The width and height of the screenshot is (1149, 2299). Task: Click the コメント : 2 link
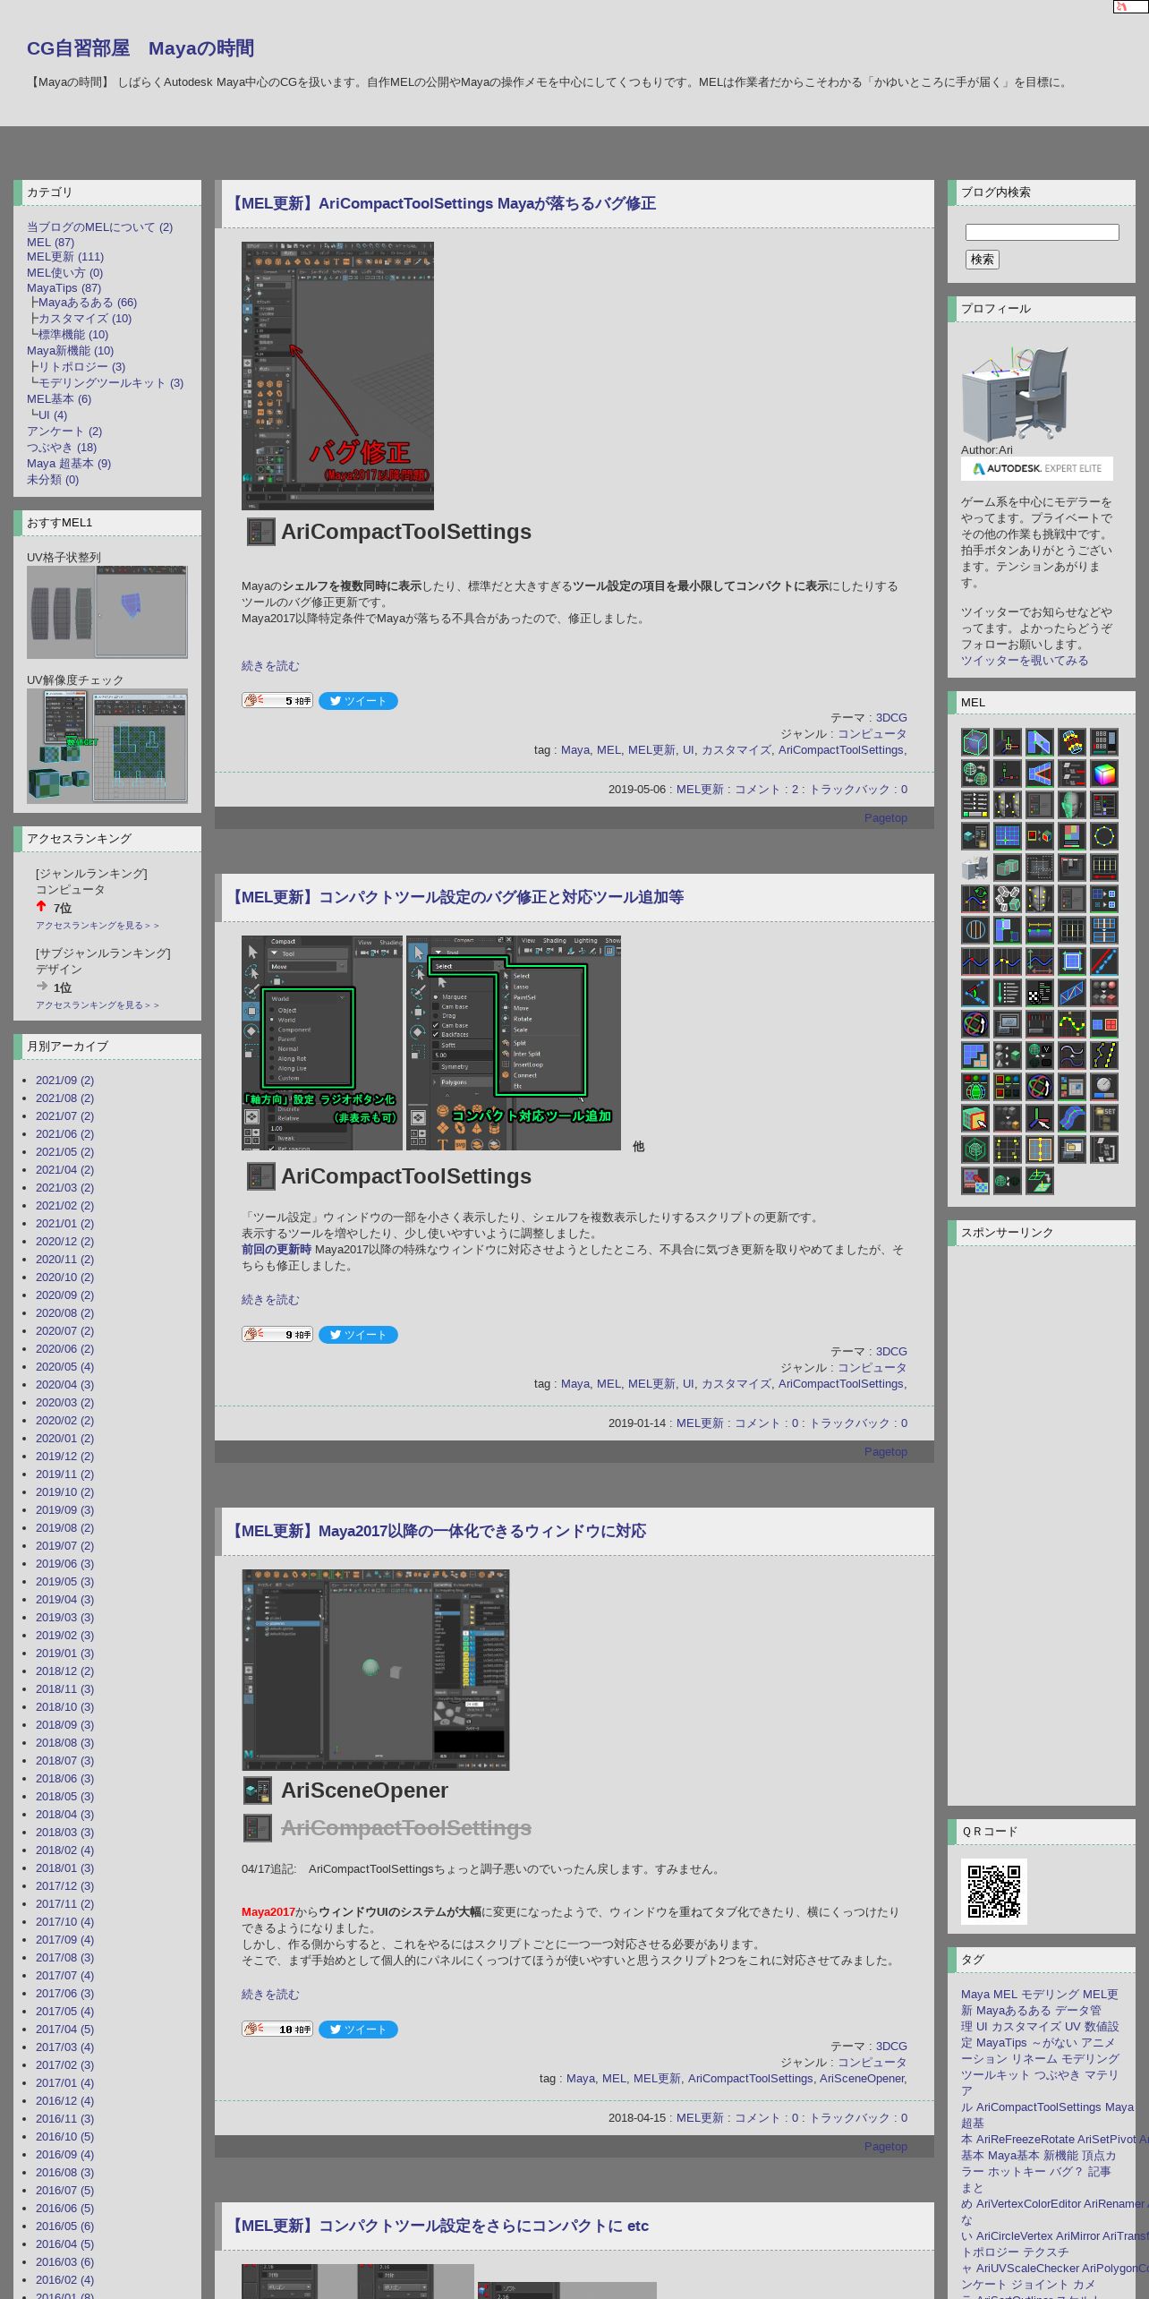766,789
